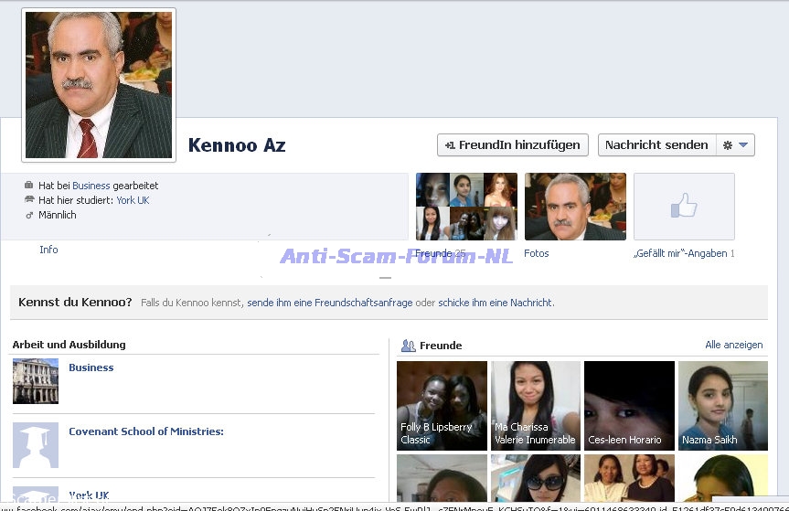Open Folly B Lipsberry Classic friend photo
Viewport: 789px width, 511px height.
click(x=442, y=405)
